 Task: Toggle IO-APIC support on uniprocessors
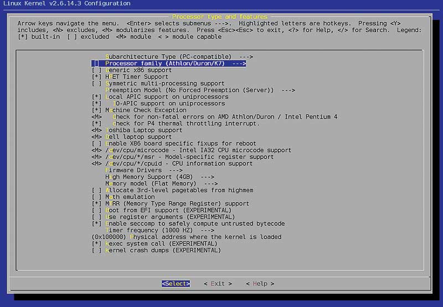158,103
